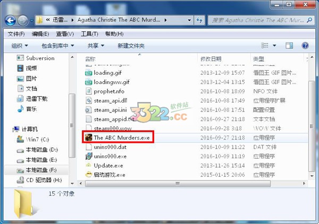Select the loading.gif file icon
Viewport: 319px width, 224px height.
pyautogui.click(x=88, y=73)
